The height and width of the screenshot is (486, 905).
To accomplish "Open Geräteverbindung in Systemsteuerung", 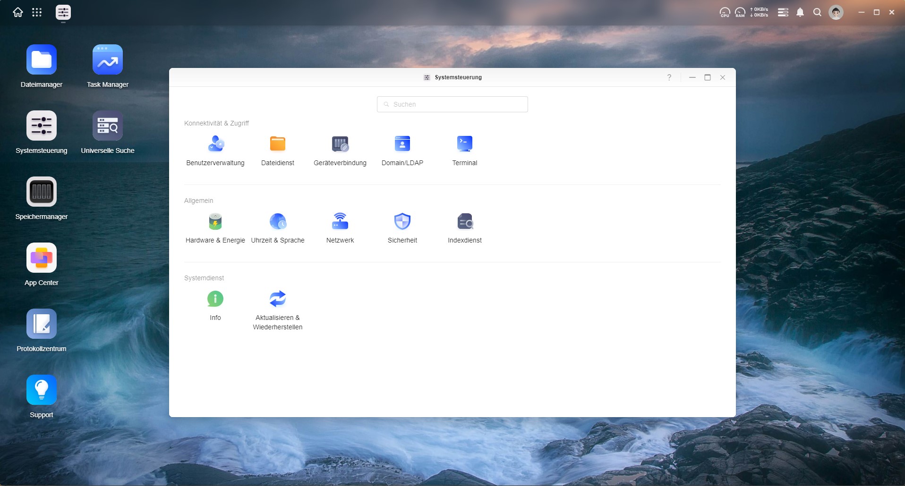I will [340, 144].
